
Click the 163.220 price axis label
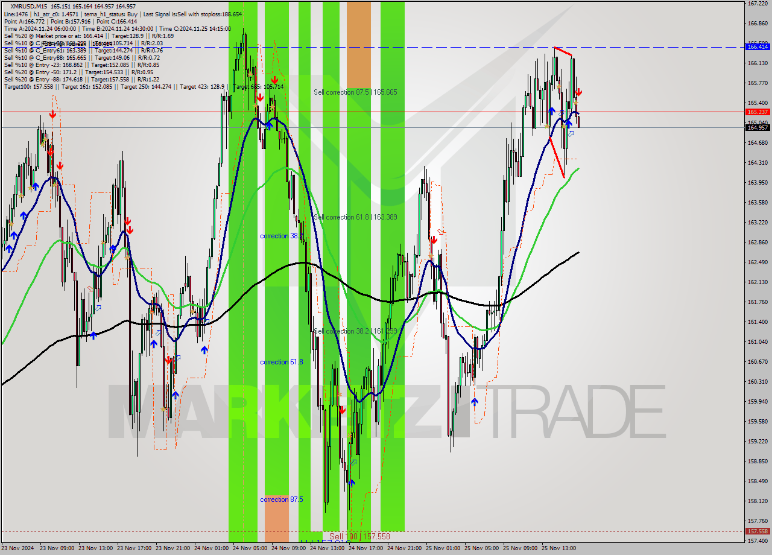click(758, 222)
